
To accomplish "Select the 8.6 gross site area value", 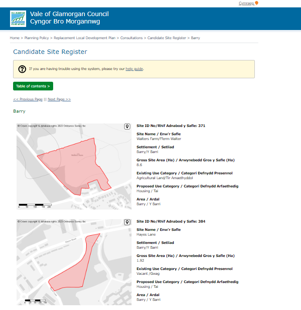I will point(139,165).
